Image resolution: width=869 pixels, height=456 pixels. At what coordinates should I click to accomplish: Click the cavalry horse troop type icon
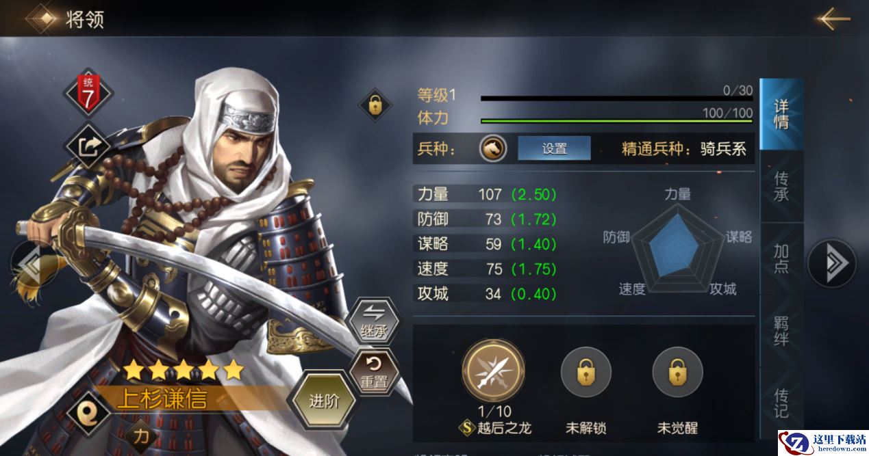click(x=492, y=148)
